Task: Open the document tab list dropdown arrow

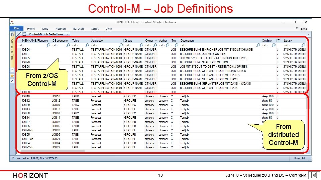Action: coord(309,34)
